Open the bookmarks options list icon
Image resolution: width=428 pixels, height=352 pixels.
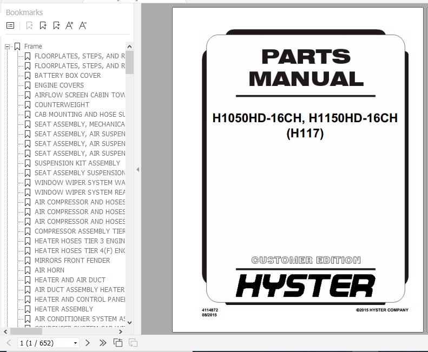pyautogui.click(x=10, y=25)
